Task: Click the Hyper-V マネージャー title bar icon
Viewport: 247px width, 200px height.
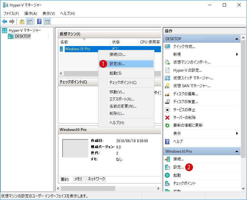Action: click(6, 5)
